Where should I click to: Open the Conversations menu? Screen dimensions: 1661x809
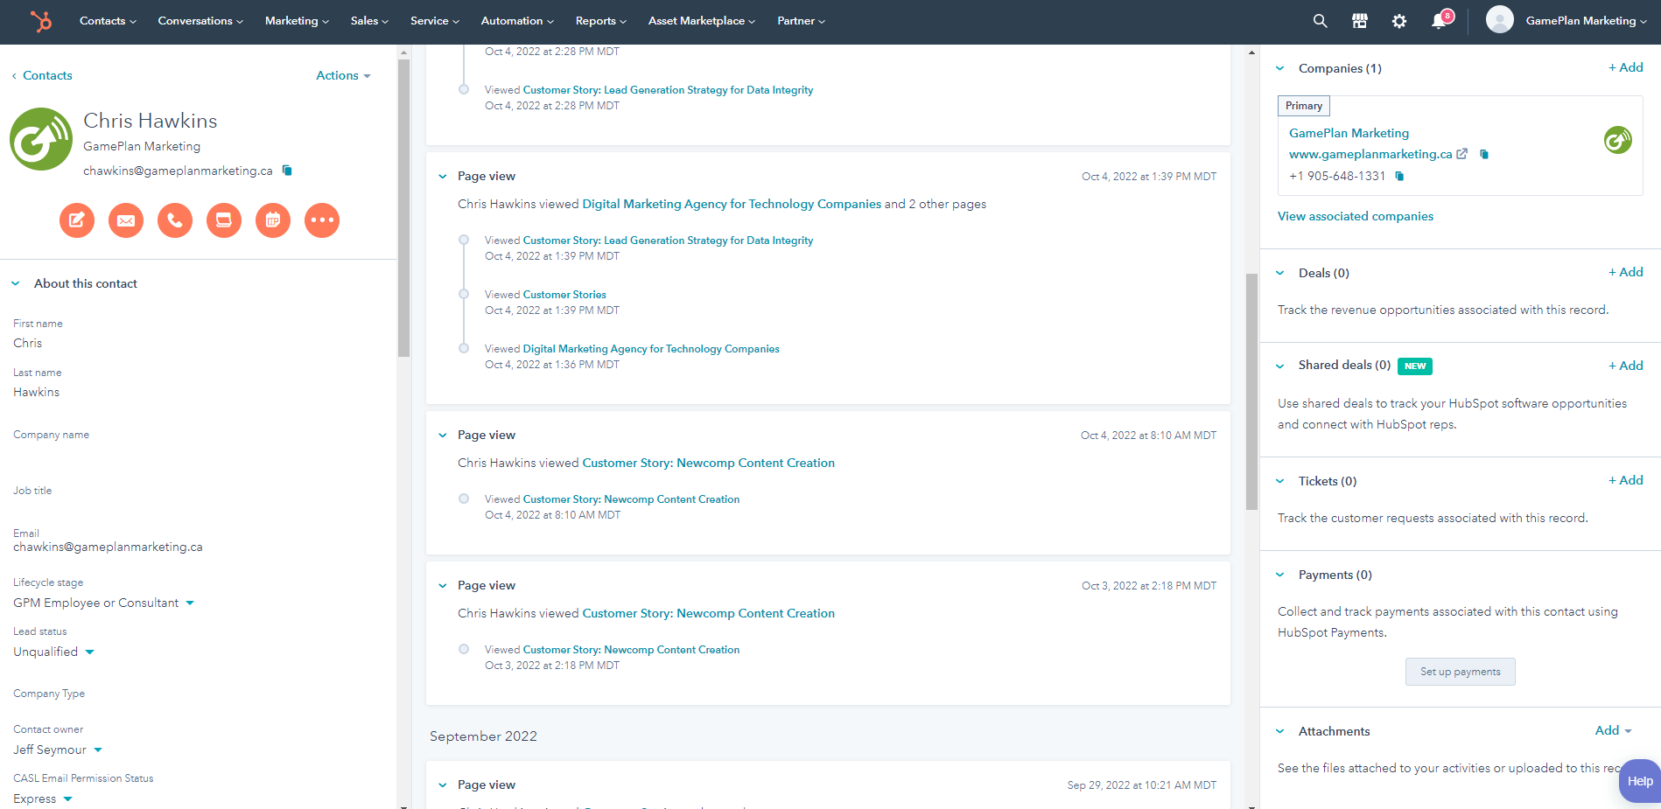tap(200, 21)
